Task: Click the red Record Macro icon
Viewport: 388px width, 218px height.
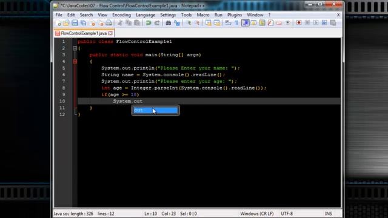Action: [299, 23]
